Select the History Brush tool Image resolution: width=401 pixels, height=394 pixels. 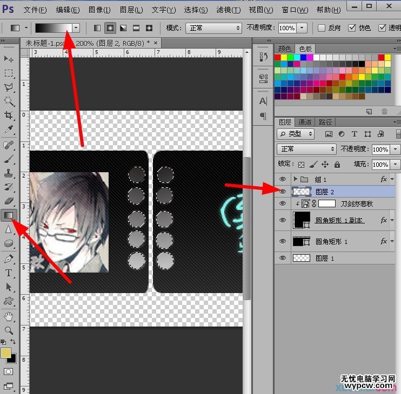[x=9, y=188]
